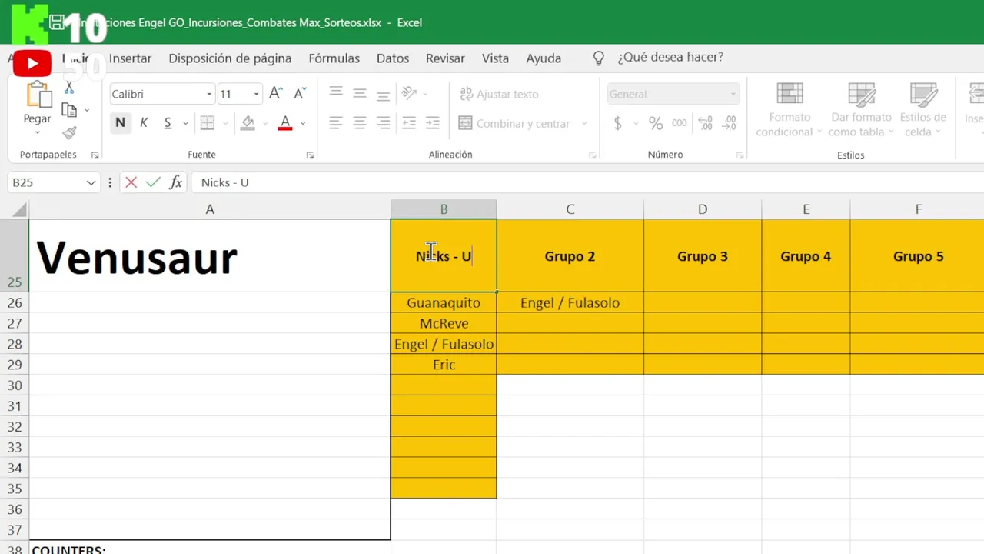The height and width of the screenshot is (554, 984).
Task: Open the Fórmulas tab
Action: [x=334, y=58]
